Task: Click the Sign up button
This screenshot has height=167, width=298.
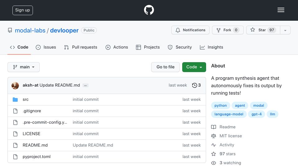Action: point(23,10)
